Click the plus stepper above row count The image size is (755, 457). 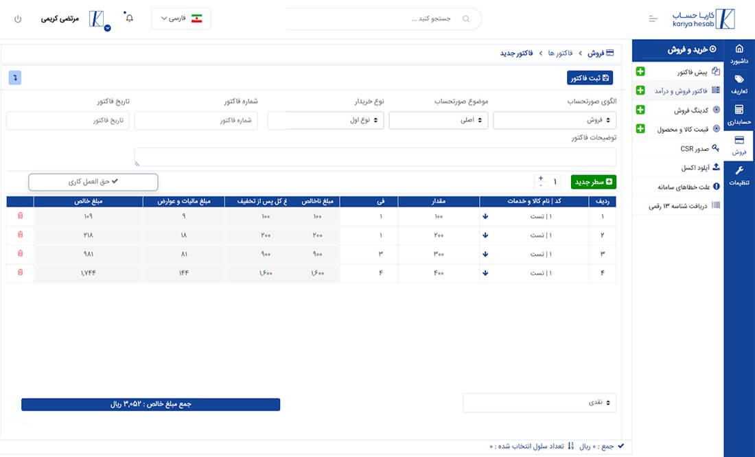click(542, 177)
